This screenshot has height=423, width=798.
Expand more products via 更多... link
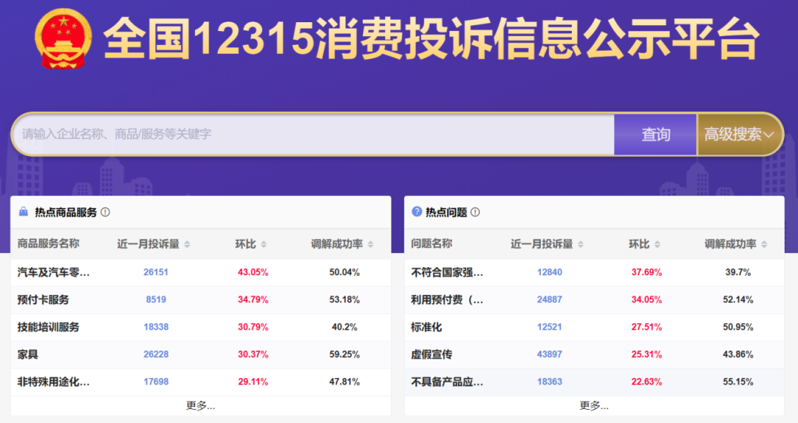tap(200, 405)
